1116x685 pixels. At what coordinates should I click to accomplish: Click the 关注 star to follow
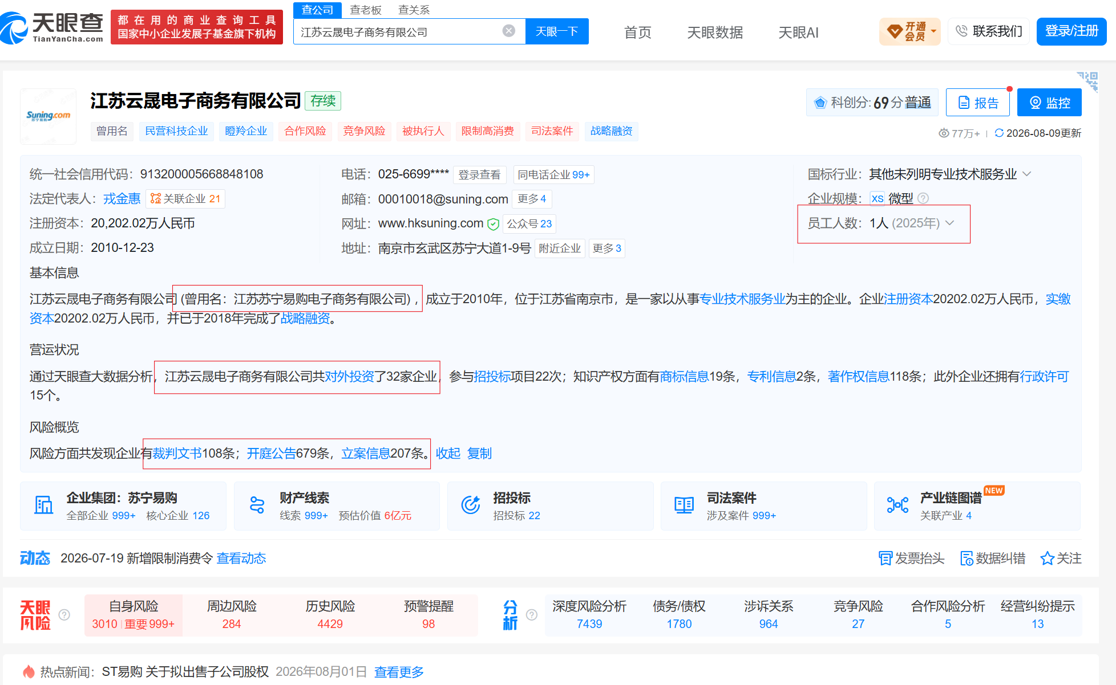(1061, 558)
